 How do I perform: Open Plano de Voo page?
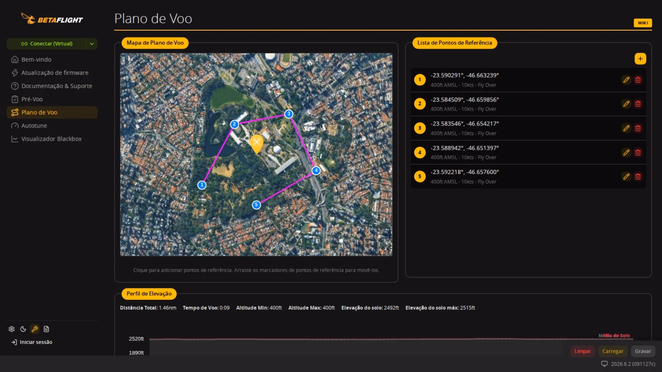[52, 112]
